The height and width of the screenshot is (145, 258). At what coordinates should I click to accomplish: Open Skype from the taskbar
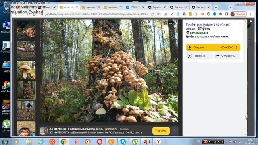[x=123, y=141]
